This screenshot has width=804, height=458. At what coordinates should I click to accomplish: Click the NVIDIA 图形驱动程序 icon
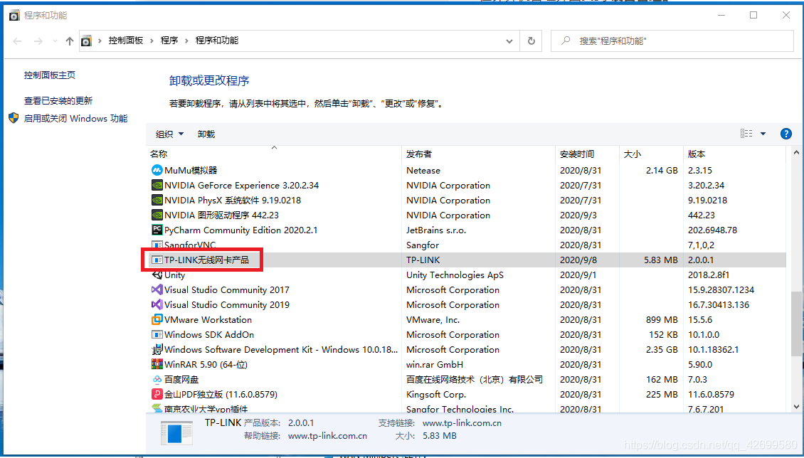(x=157, y=215)
